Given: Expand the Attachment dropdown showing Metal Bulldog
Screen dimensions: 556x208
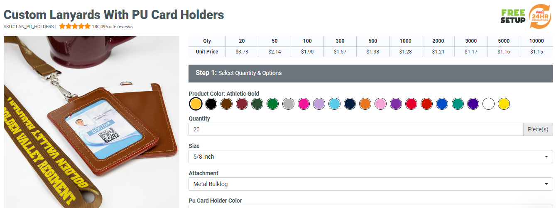Looking at the screenshot, I should [x=370, y=184].
